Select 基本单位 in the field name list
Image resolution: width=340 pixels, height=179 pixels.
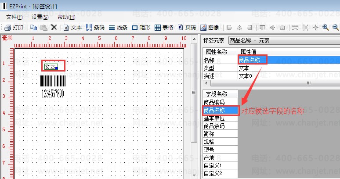(x=214, y=118)
